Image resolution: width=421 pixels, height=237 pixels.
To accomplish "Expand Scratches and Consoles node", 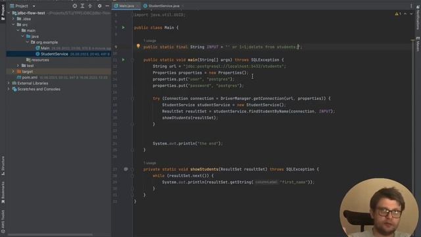I will coord(9,90).
